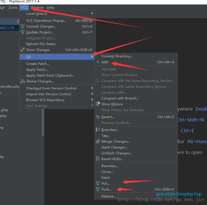Open the Tools menu

pyautogui.click(x=13, y=8)
